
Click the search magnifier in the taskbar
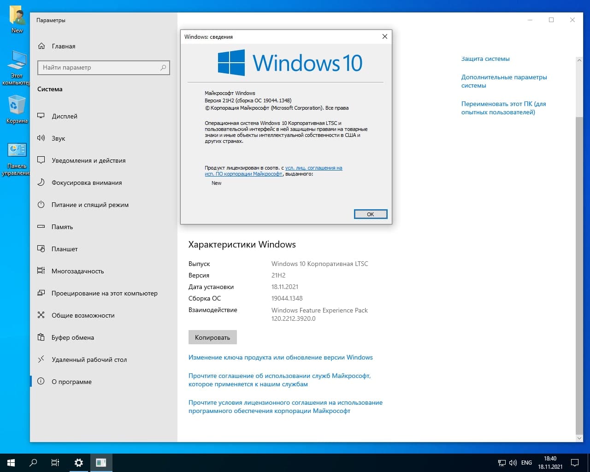pyautogui.click(x=33, y=463)
